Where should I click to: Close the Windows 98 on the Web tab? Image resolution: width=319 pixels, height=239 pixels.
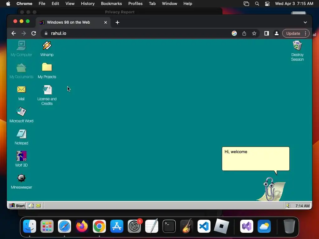point(106,22)
